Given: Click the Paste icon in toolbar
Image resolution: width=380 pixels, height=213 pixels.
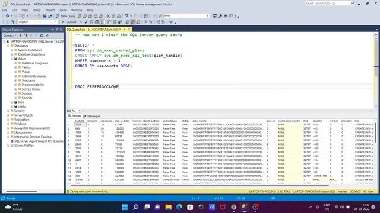Looking at the screenshot, I should (x=119, y=16).
